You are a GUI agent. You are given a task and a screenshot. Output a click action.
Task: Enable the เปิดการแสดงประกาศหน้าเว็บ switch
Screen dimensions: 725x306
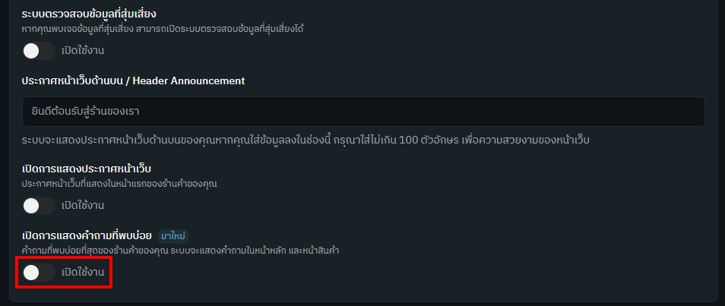38,205
